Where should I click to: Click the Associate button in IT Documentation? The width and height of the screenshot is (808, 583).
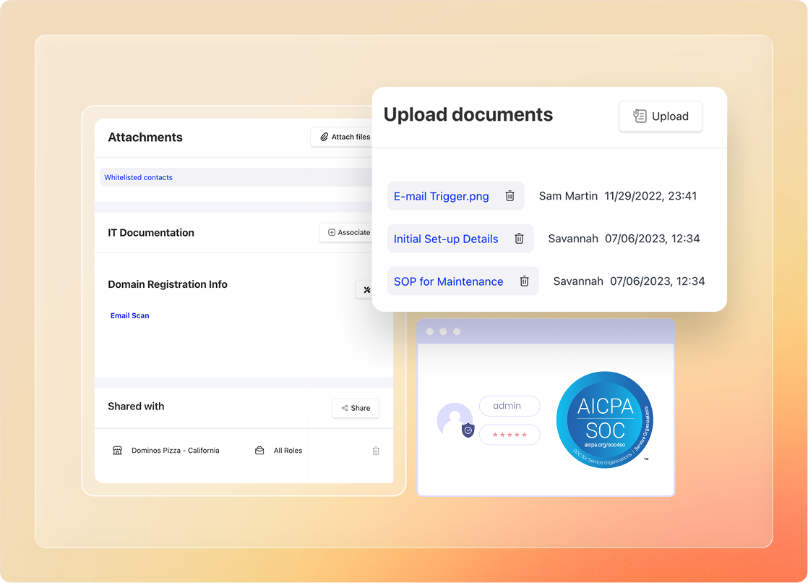point(347,232)
